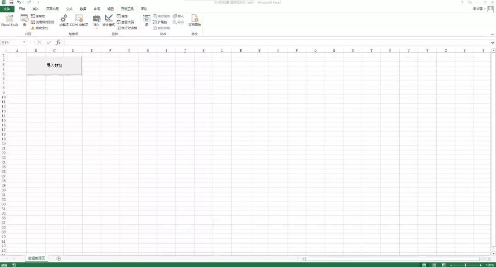Image resolution: width=496 pixels, height=267 pixels.
Task: Click the macro recording status bar icon
Action: 14,265
